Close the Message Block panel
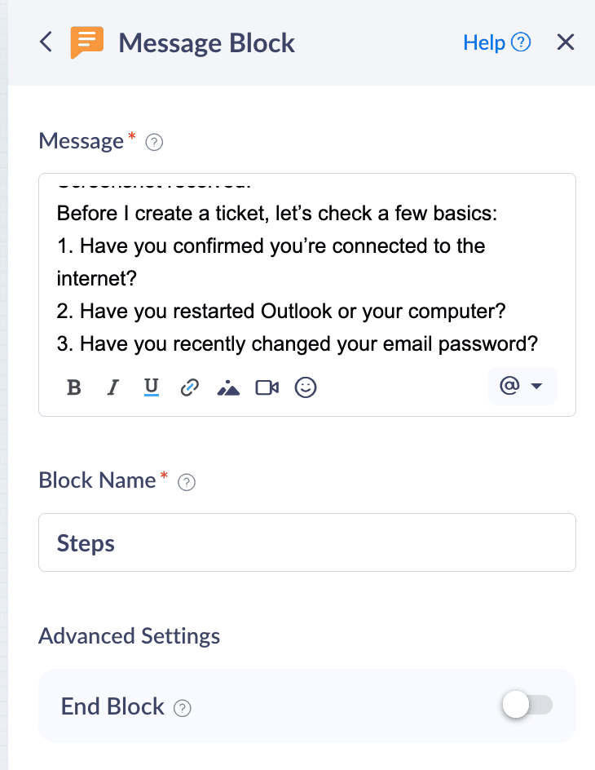The width and height of the screenshot is (595, 770). click(566, 42)
